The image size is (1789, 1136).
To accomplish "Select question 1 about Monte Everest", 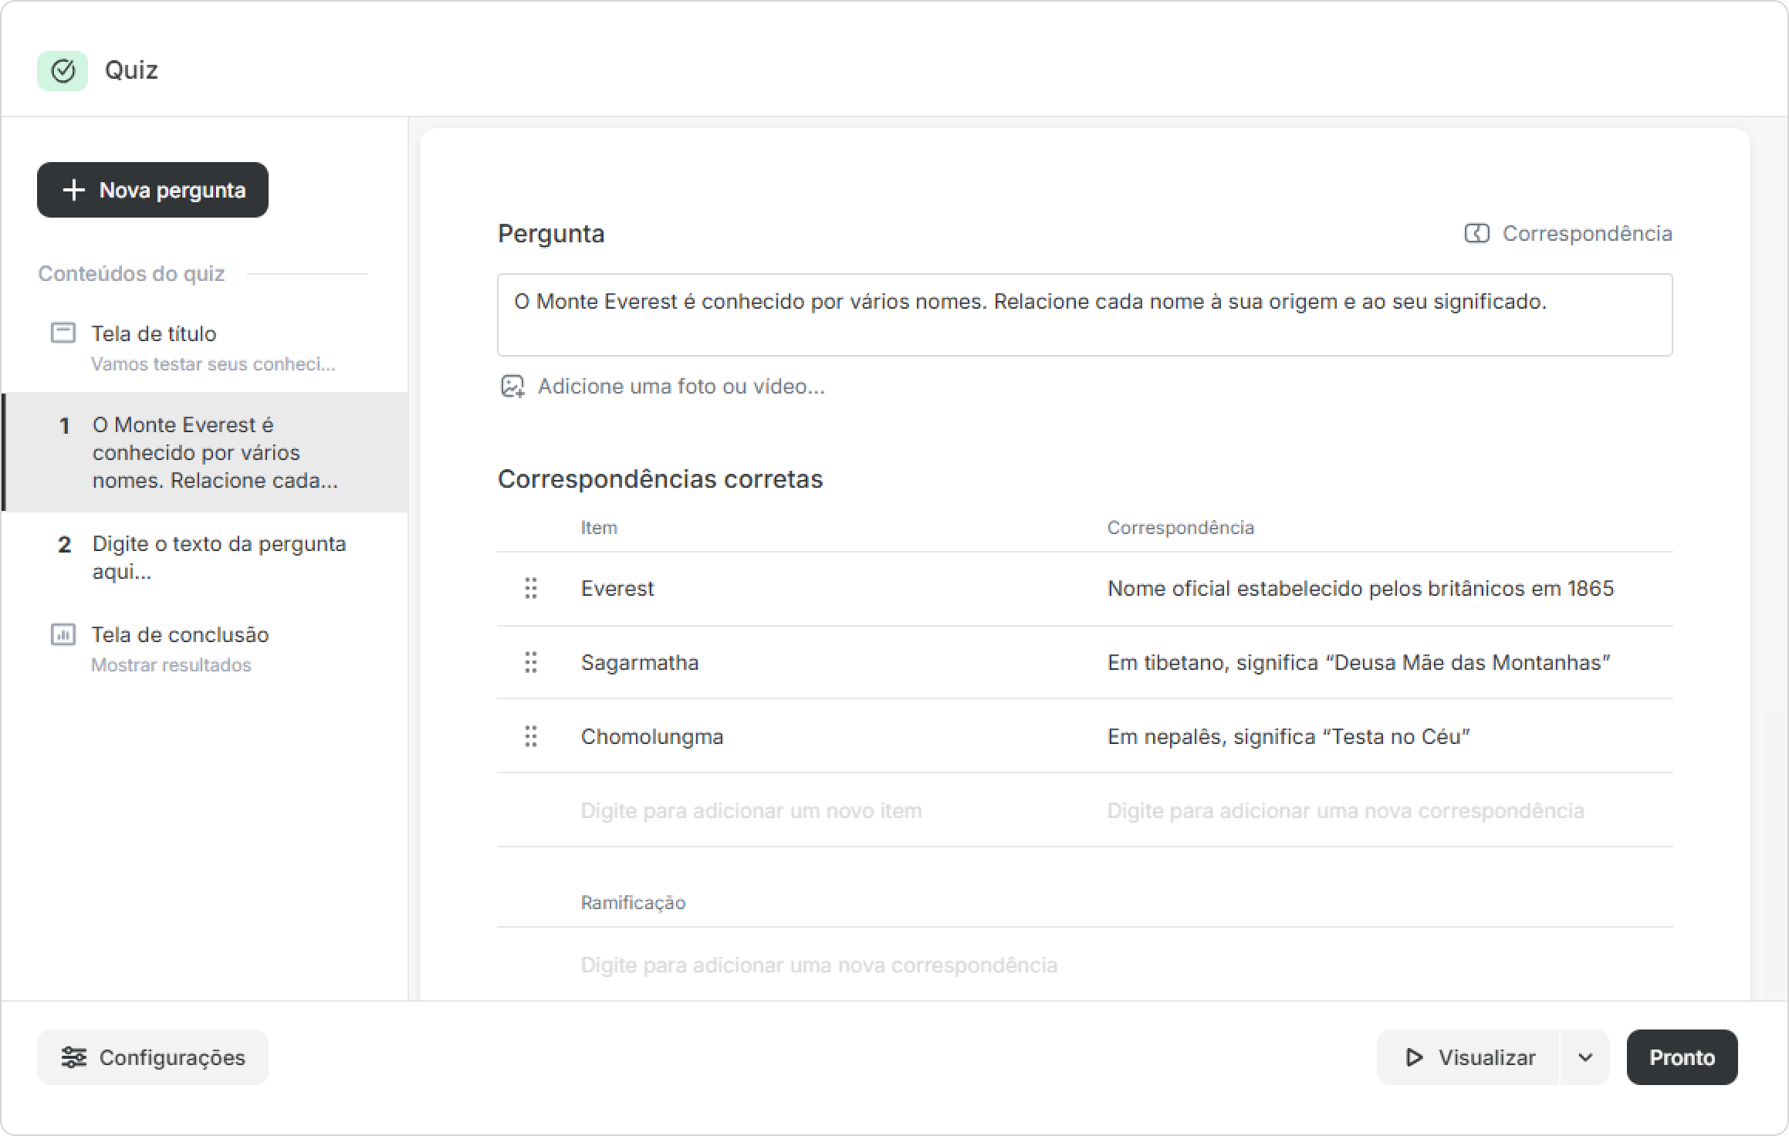I will point(205,452).
